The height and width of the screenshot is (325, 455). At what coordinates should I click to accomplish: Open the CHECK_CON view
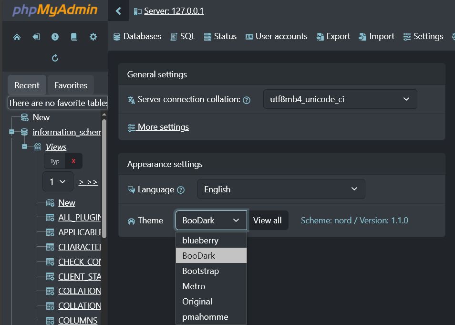pos(80,262)
